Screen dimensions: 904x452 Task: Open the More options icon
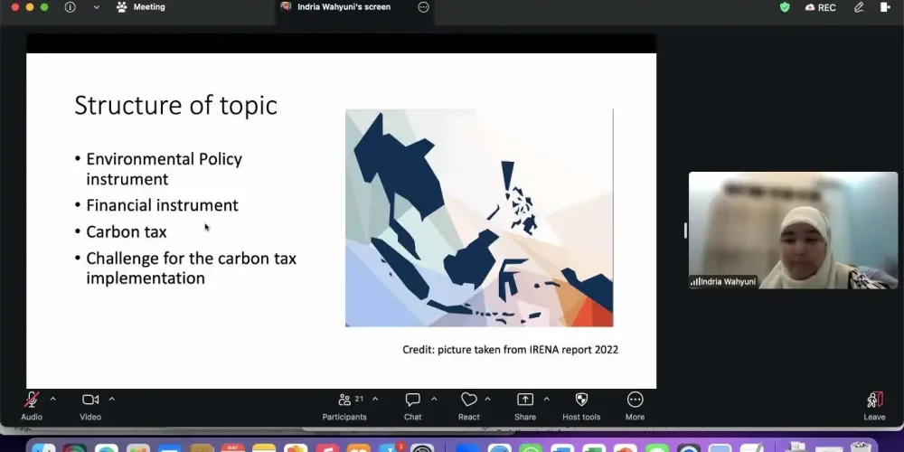coord(635,400)
